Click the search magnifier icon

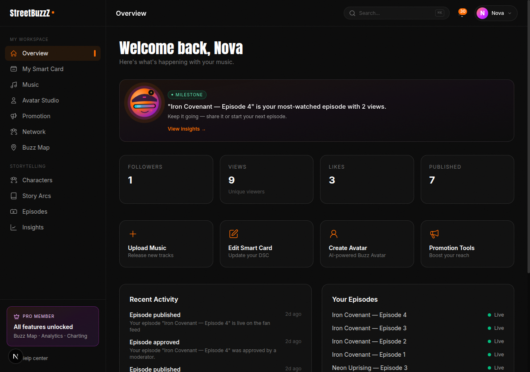click(x=352, y=13)
